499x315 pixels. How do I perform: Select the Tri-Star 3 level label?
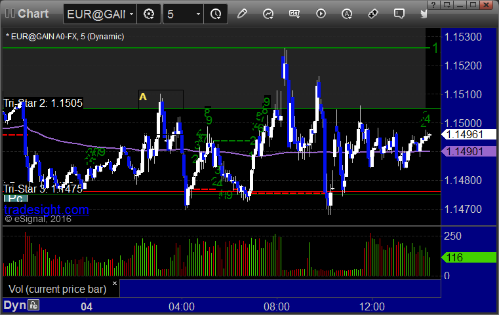pos(43,189)
